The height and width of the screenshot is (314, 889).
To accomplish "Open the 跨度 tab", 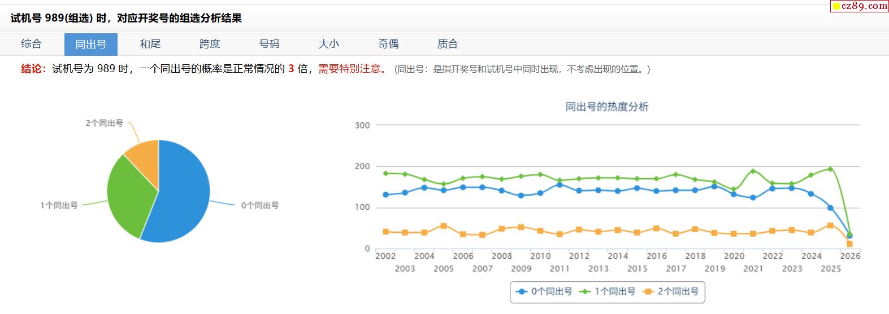I will click(x=210, y=44).
